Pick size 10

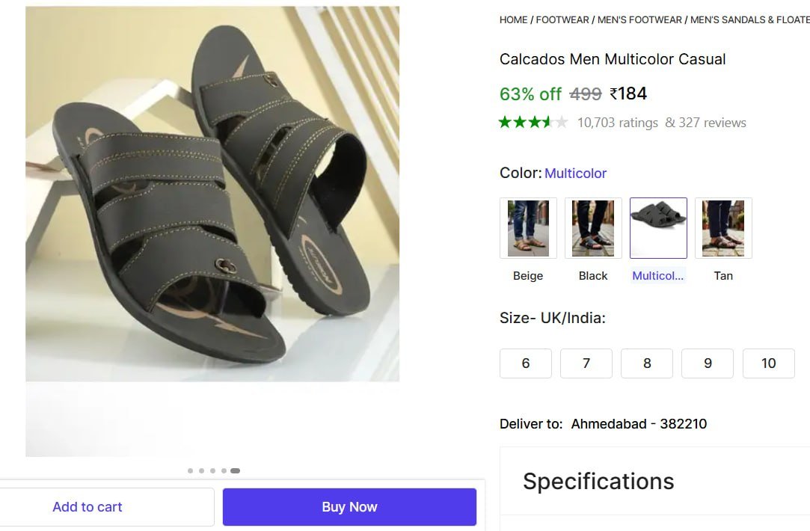[x=769, y=363]
